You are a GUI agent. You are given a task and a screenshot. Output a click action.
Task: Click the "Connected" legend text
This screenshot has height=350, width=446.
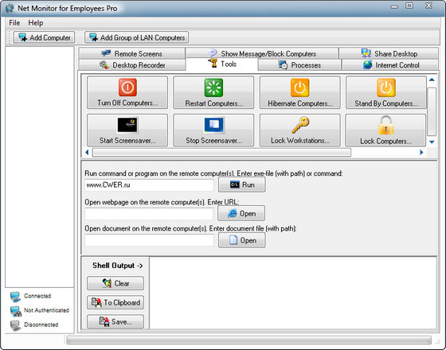coord(37,296)
